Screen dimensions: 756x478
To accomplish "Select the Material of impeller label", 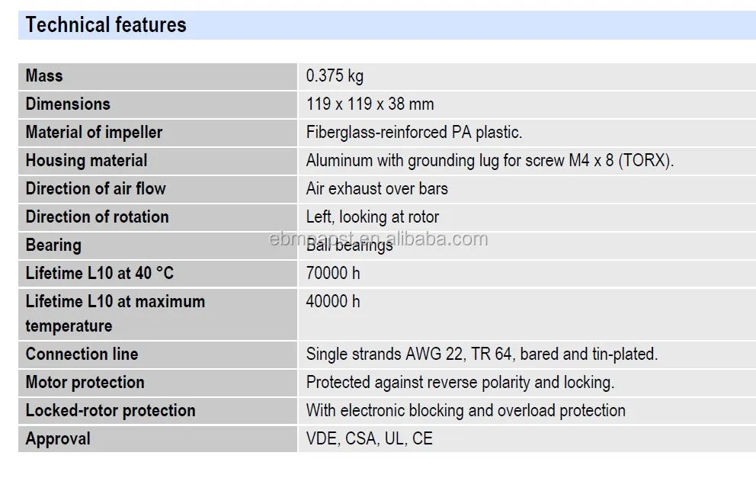I will click(94, 133).
